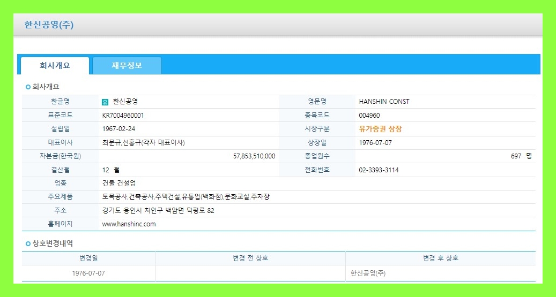Click the 대표이사 field label
The height and width of the screenshot is (297, 556).
(x=60, y=143)
